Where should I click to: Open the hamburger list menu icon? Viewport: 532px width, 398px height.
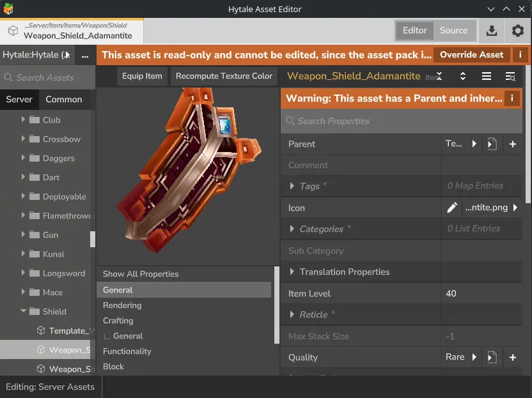tap(487, 76)
